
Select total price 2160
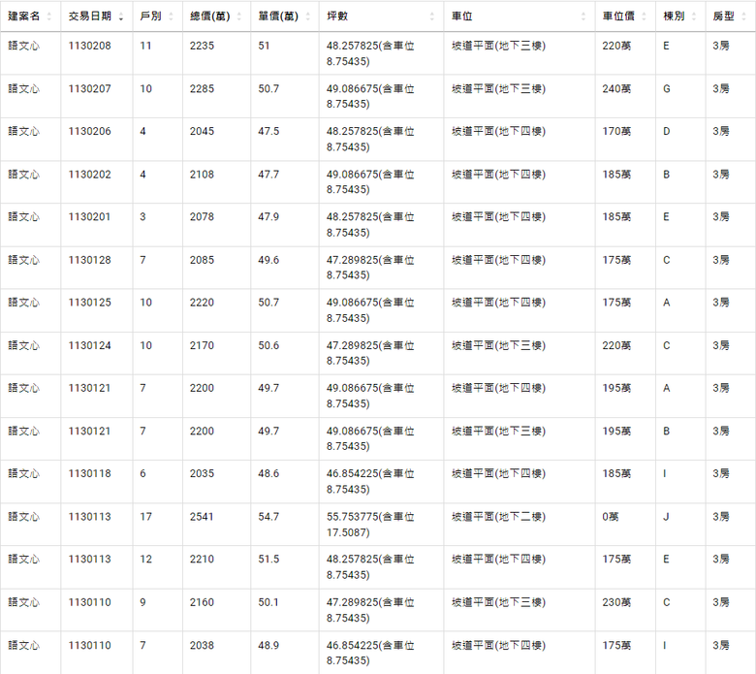[x=202, y=602]
